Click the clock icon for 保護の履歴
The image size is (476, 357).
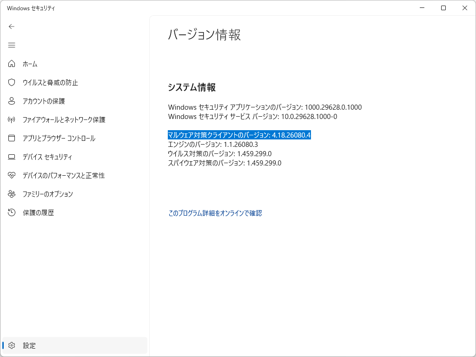pos(12,212)
